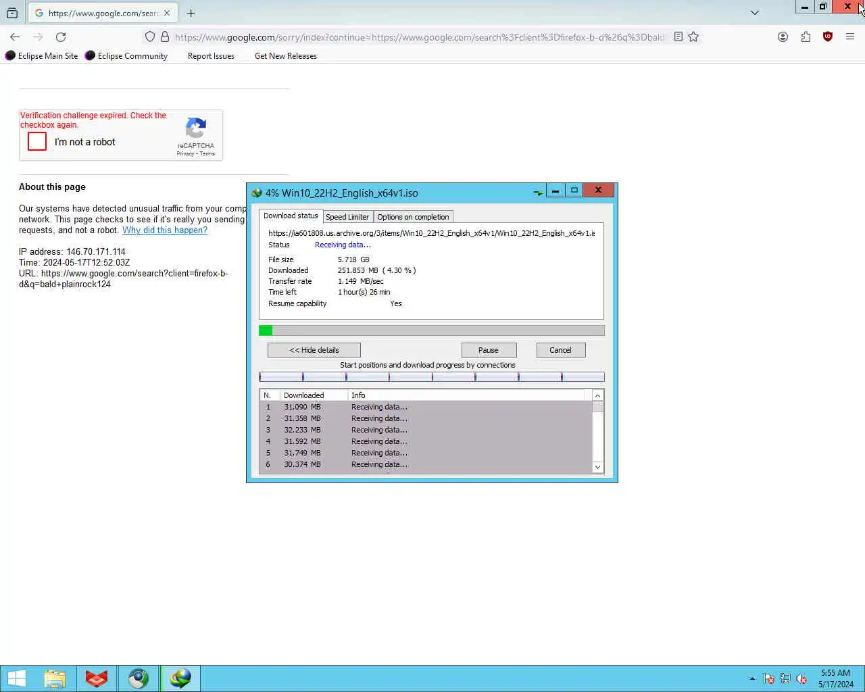Viewport: 865px width, 692px height.
Task: Click the N. column header
Action: point(270,395)
